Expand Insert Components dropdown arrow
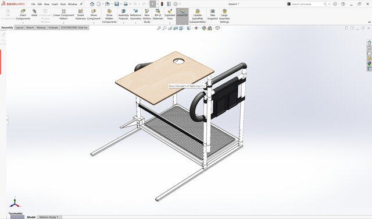Image resolution: width=372 pixels, height=219 pixels. coord(23,23)
